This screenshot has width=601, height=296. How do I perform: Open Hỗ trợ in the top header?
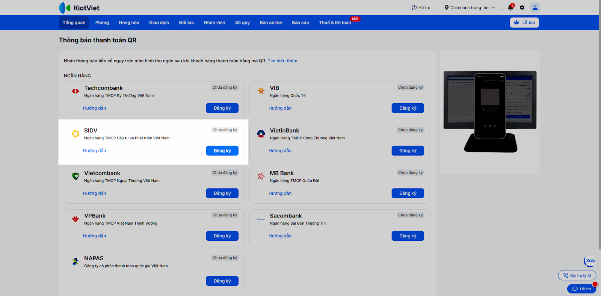click(421, 8)
